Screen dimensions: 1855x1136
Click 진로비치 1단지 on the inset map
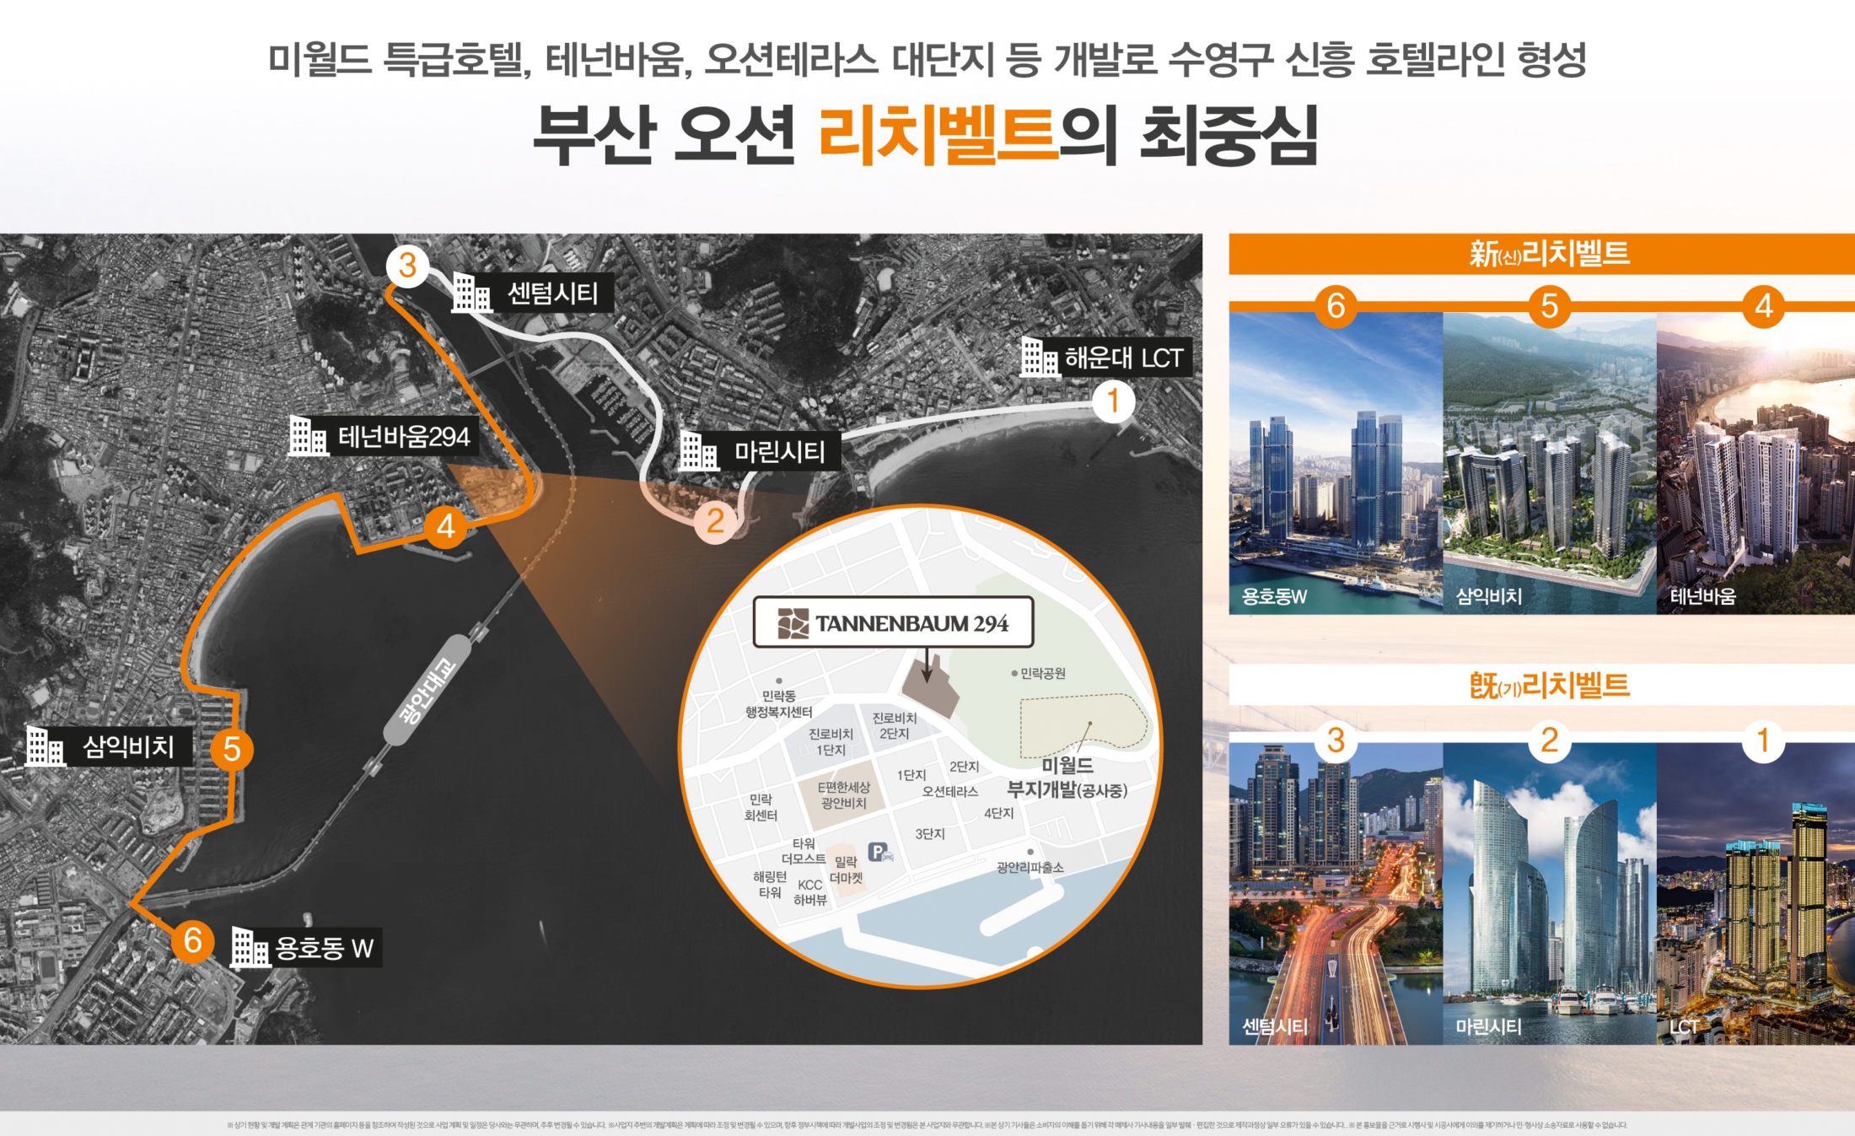[831, 742]
